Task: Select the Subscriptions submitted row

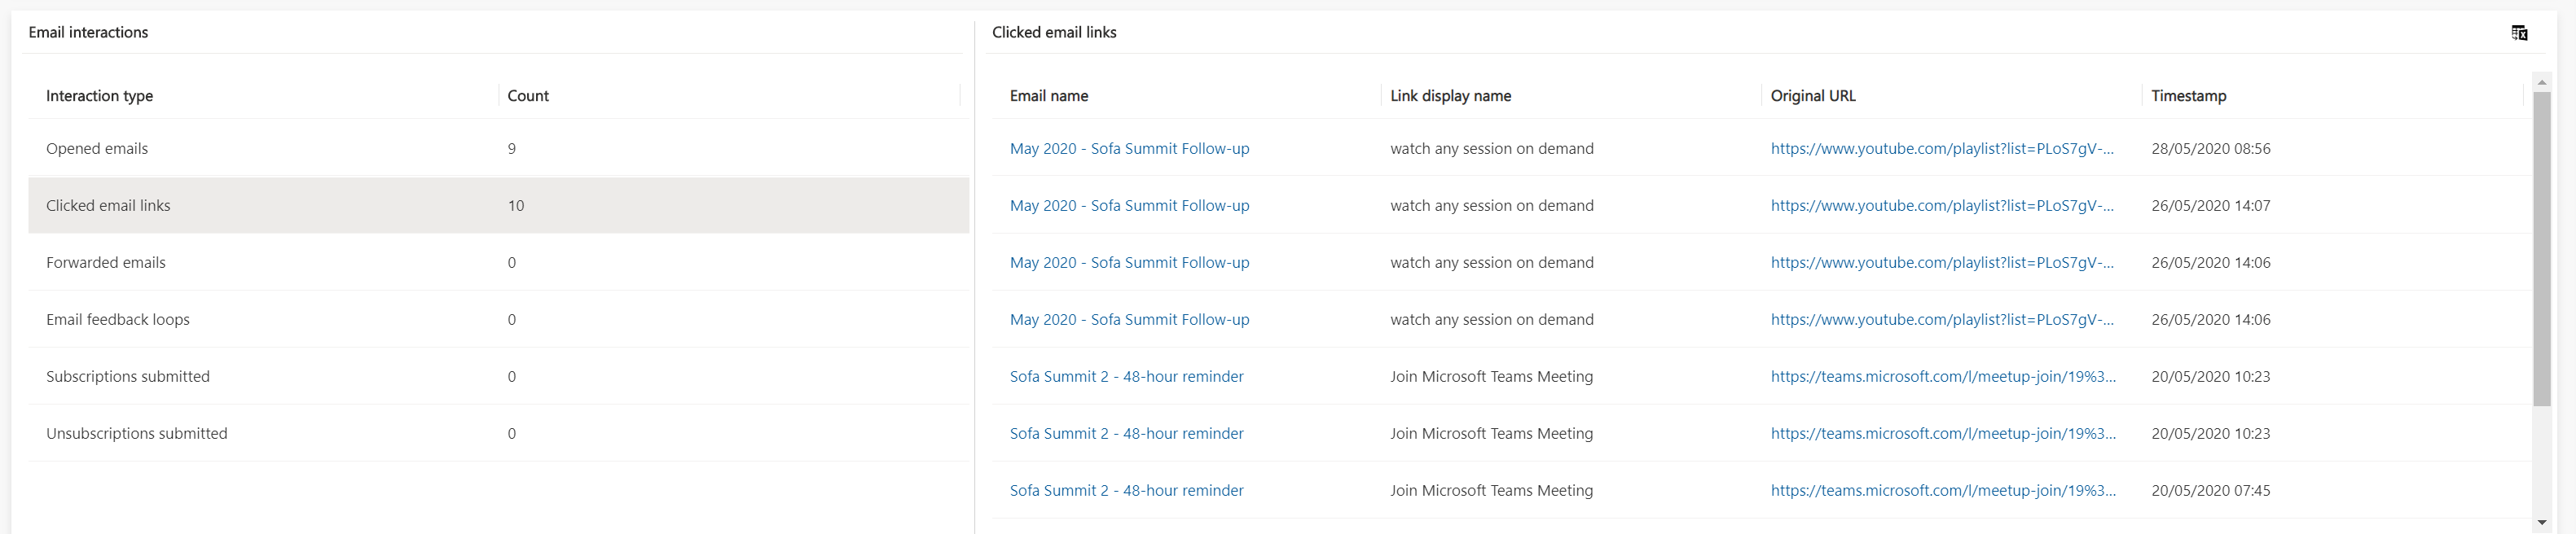Action: (x=498, y=376)
